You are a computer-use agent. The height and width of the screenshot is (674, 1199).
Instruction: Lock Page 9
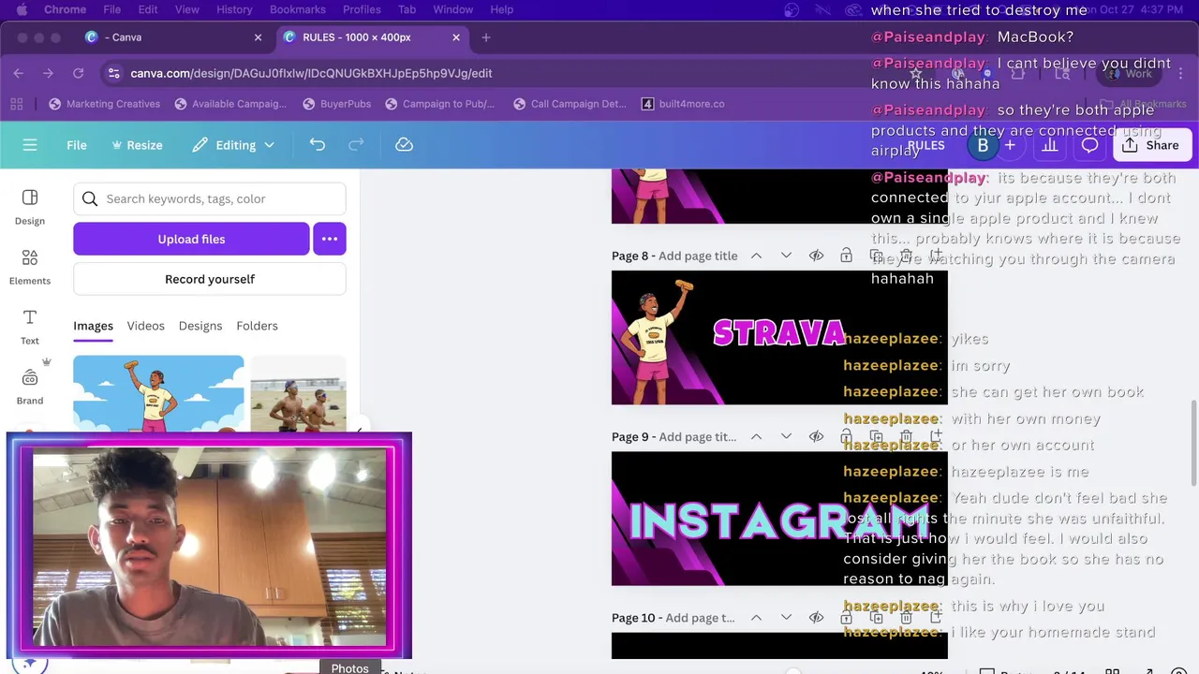(x=846, y=436)
